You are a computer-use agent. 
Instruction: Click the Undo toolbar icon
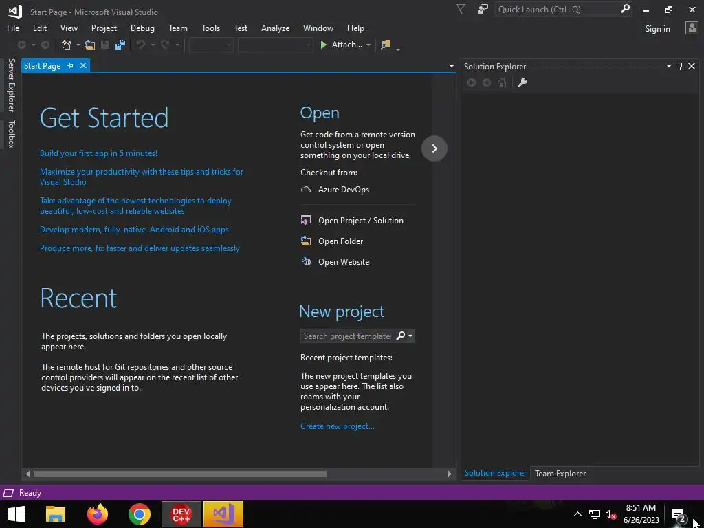(x=141, y=45)
